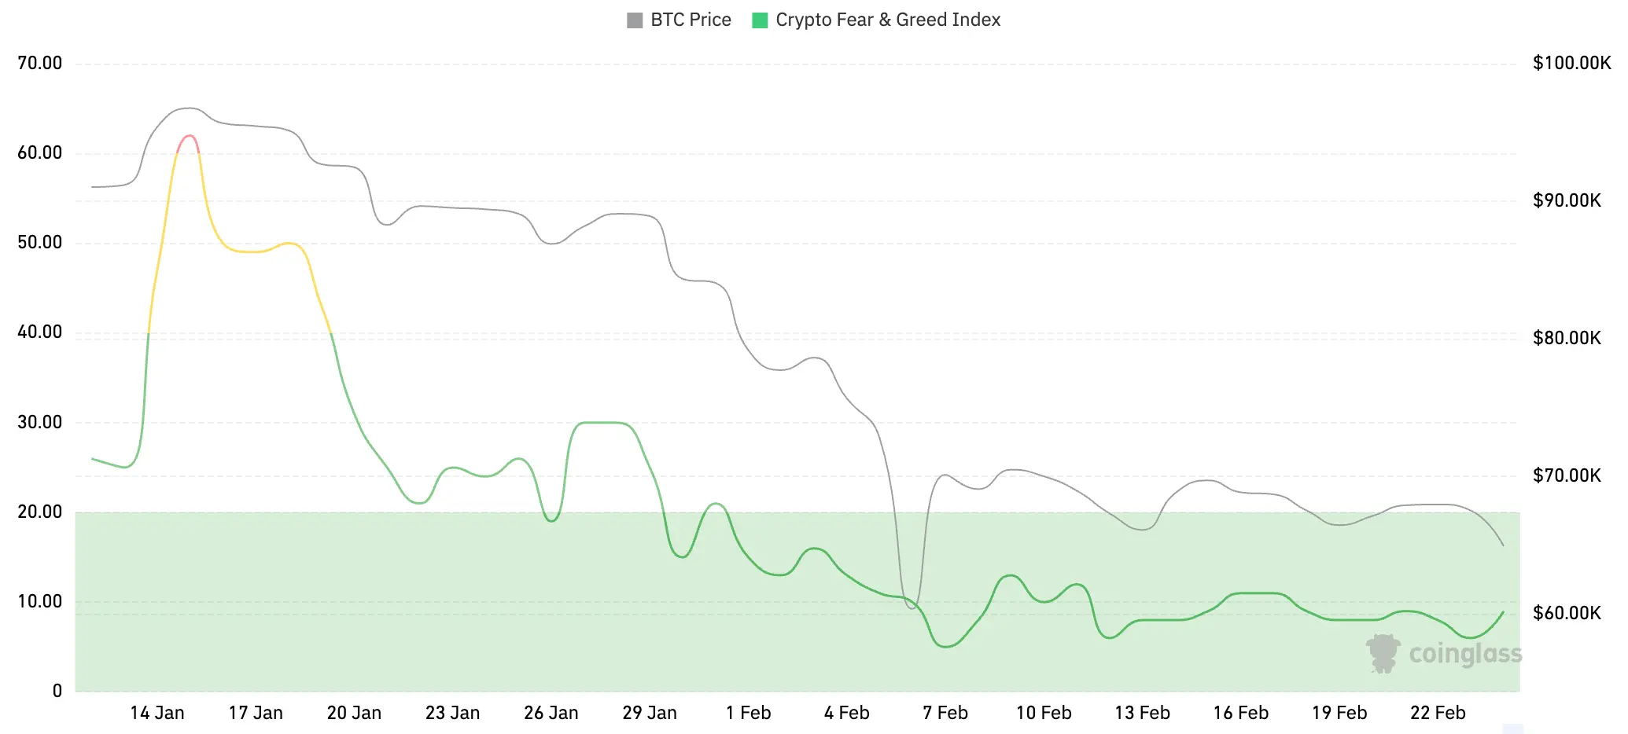Screen dimensions: 1628x734
Task: Click the coinglass watermark text
Action: pos(1464,654)
